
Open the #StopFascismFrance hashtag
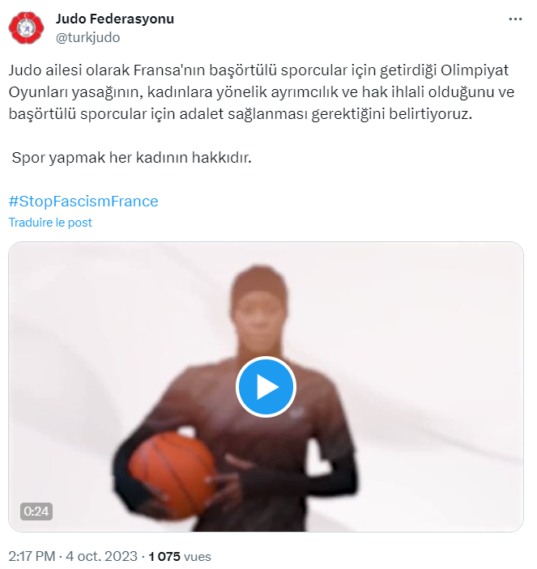(x=83, y=201)
